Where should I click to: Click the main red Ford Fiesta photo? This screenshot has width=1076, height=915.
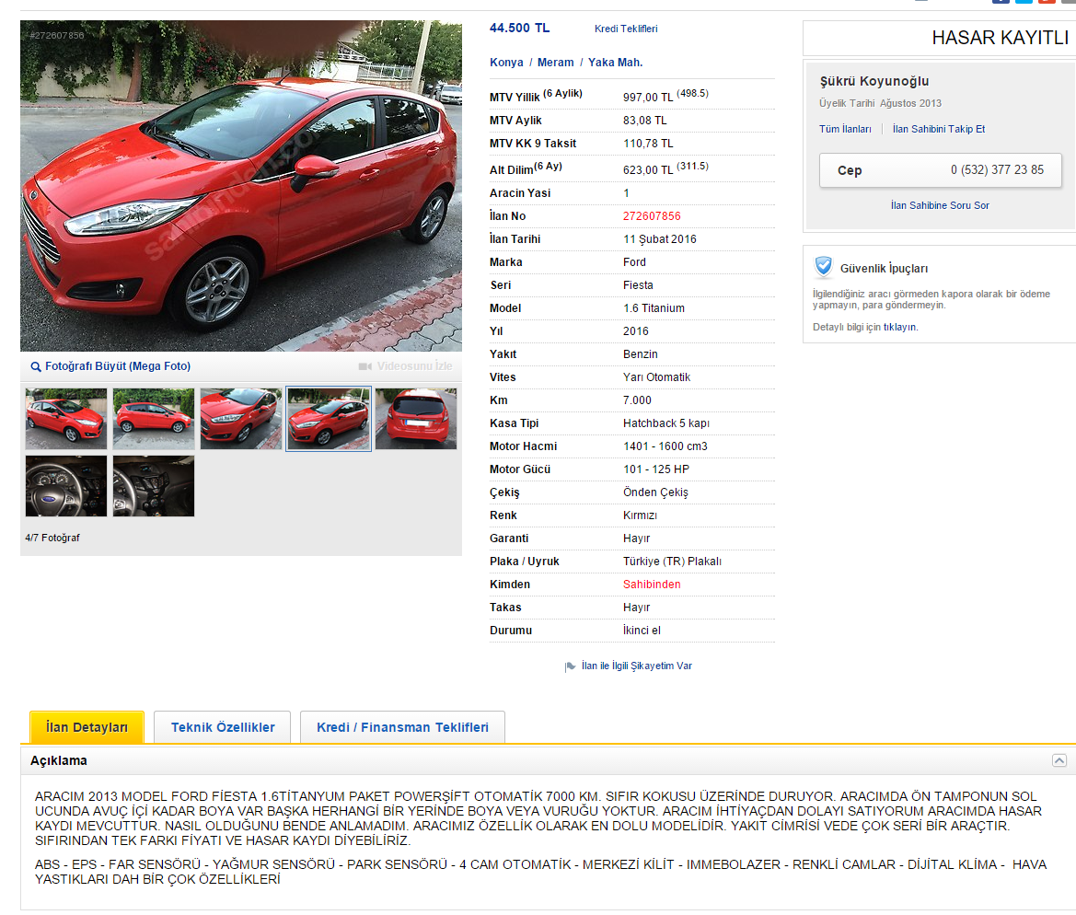coord(241,186)
